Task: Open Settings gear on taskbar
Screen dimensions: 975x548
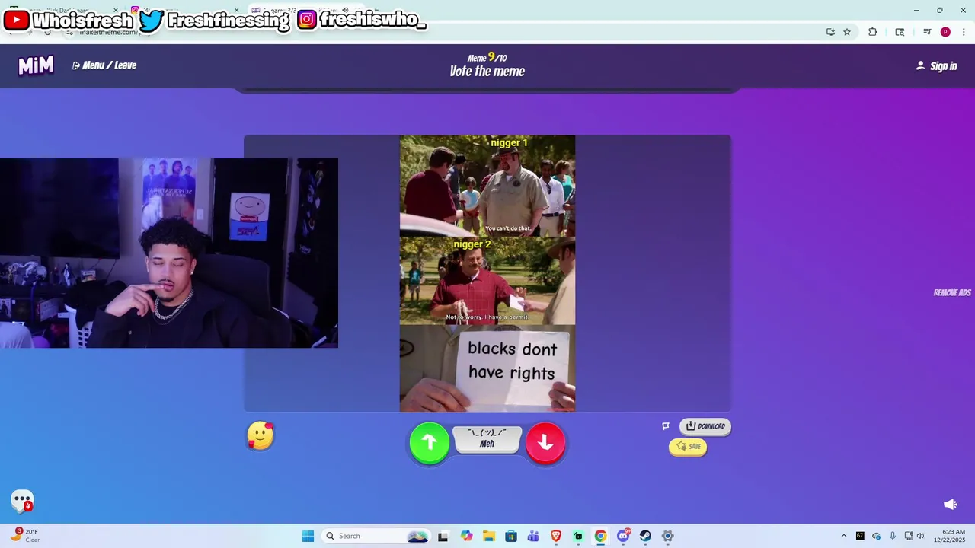Action: pyautogui.click(x=667, y=536)
